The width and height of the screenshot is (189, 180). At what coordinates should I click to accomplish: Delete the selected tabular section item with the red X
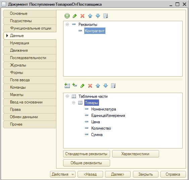pyautogui.click(x=90, y=86)
